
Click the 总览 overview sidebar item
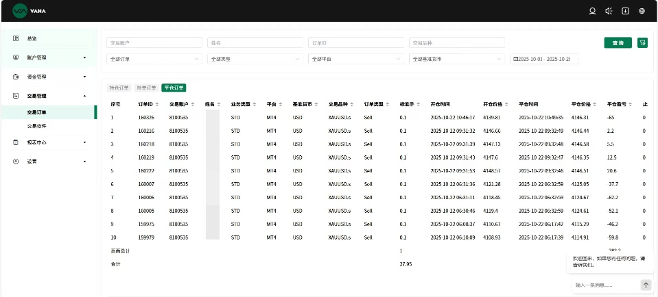tap(32, 38)
